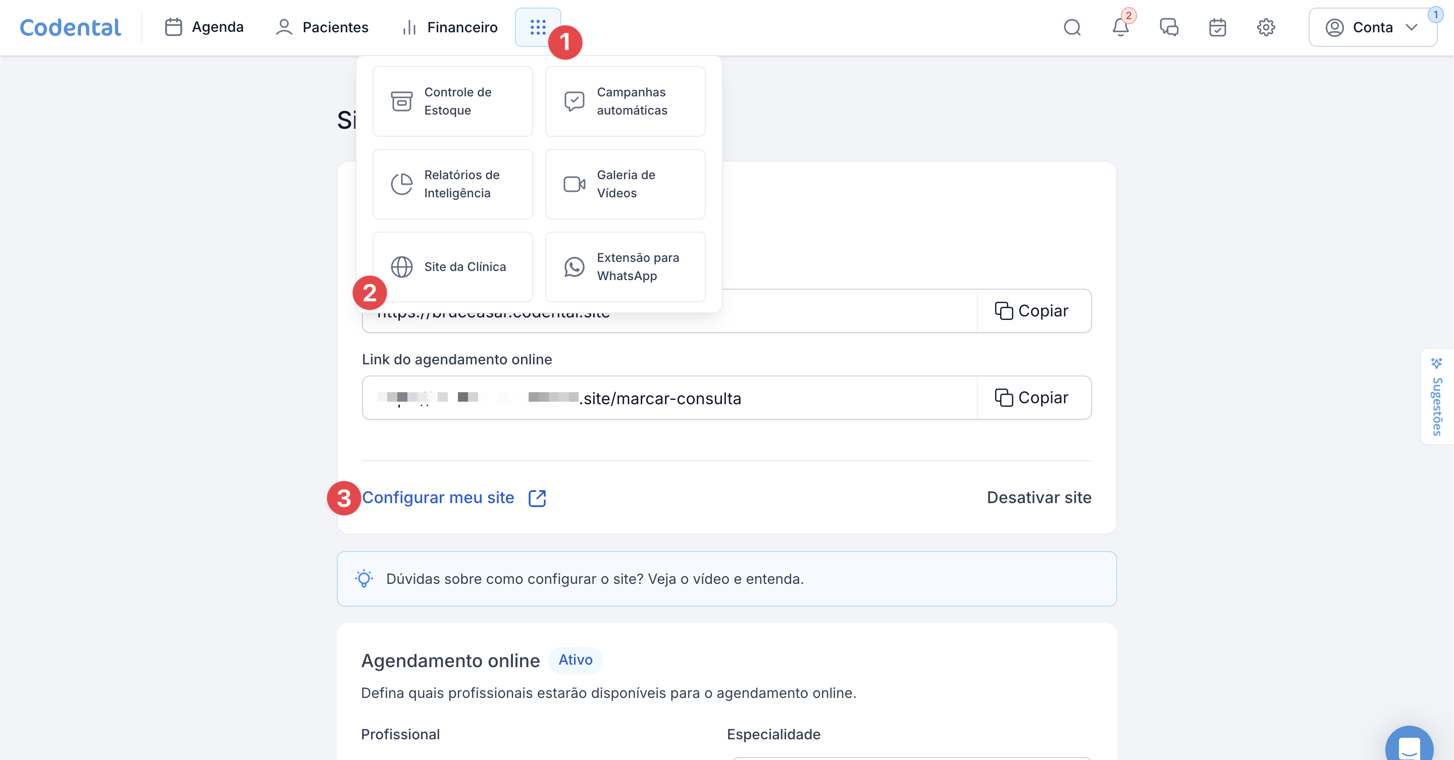Open Controle de Estoque menu item
1454x760 pixels.
453,101
